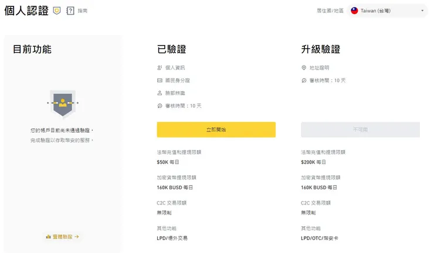Click the 地址證明 label
This screenshot has width=434, height=253.
click(320, 68)
